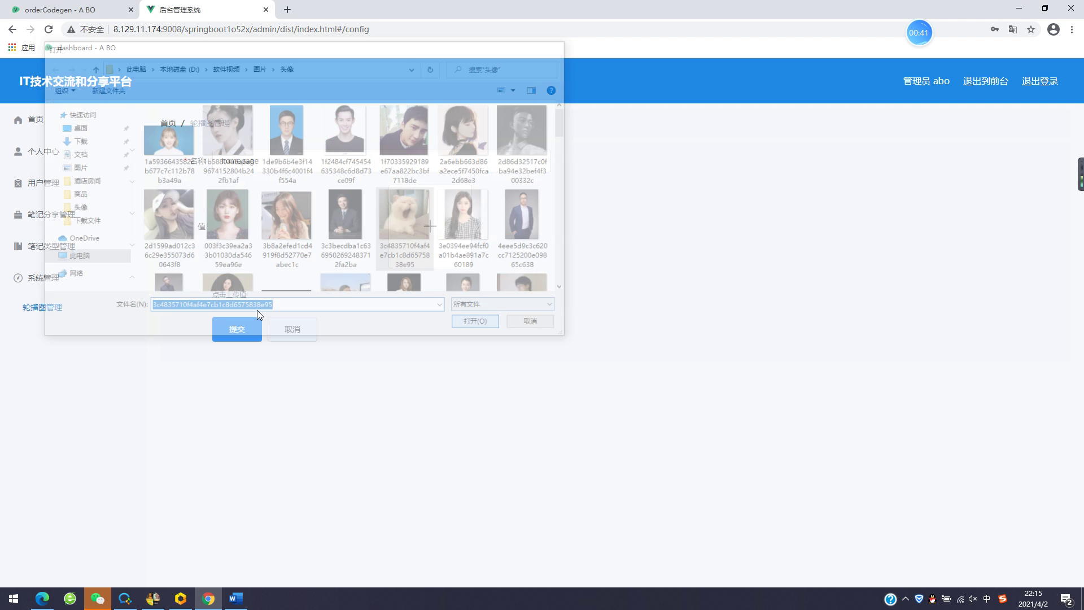The height and width of the screenshot is (610, 1084).
Task: Select 下载 in the file dialog tree
Action: pyautogui.click(x=81, y=141)
